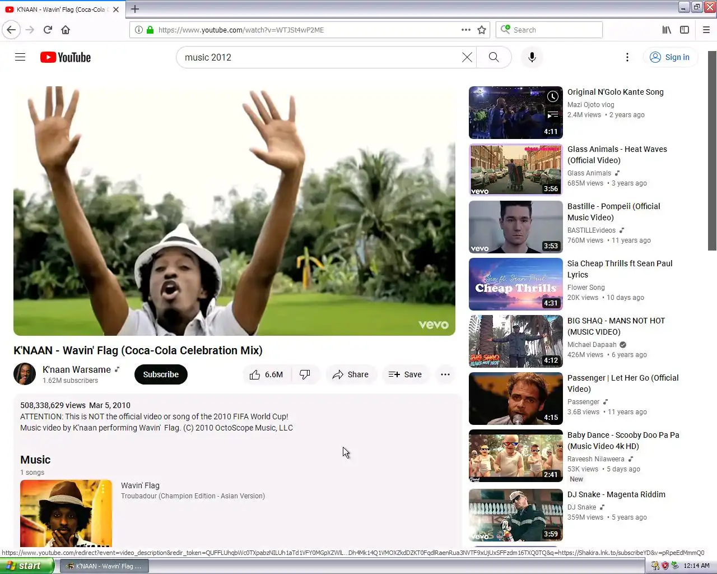The width and height of the screenshot is (717, 574).
Task: Go back with the browser back arrow
Action: (11, 30)
